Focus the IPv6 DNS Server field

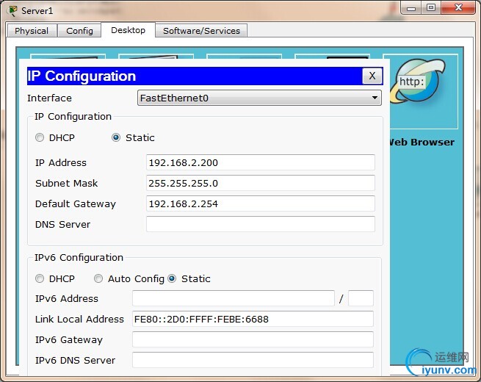253,360
